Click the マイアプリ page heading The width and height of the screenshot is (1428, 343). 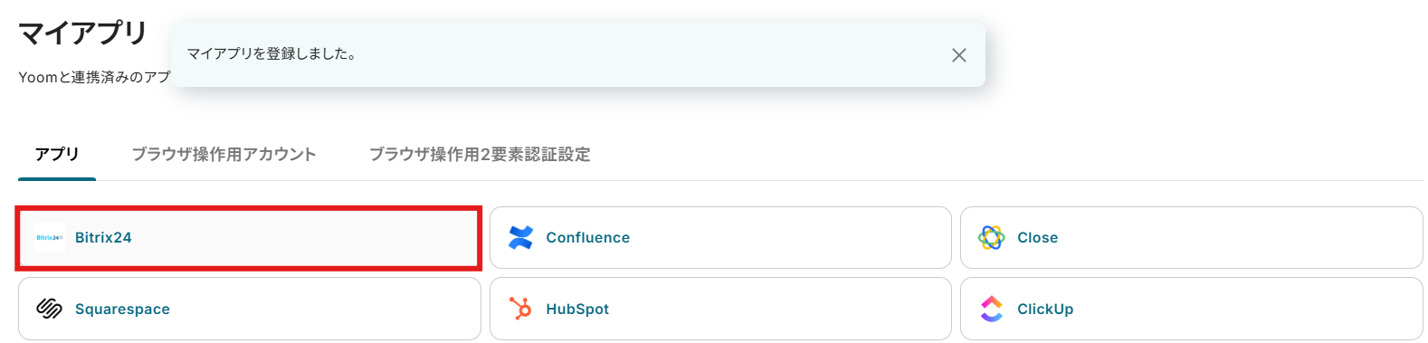(83, 33)
